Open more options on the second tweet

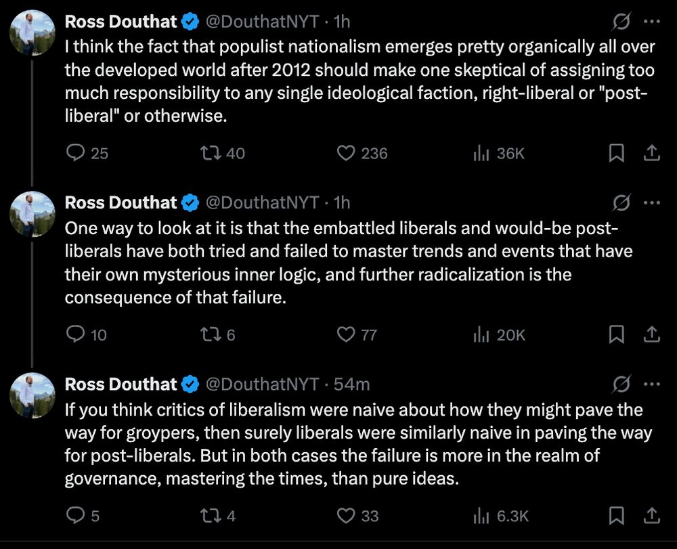652,202
